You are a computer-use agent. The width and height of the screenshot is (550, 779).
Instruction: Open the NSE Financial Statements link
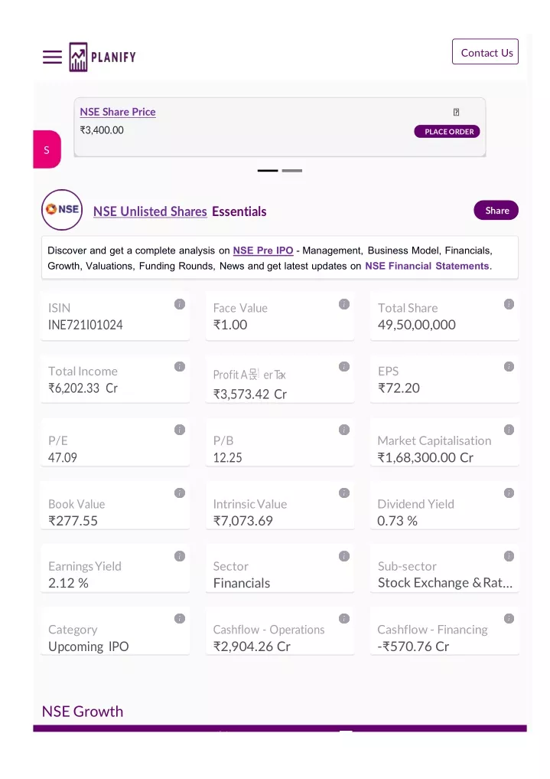(x=427, y=266)
